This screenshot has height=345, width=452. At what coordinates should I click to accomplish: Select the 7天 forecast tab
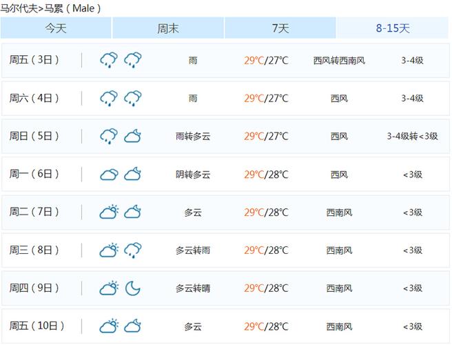(x=280, y=28)
